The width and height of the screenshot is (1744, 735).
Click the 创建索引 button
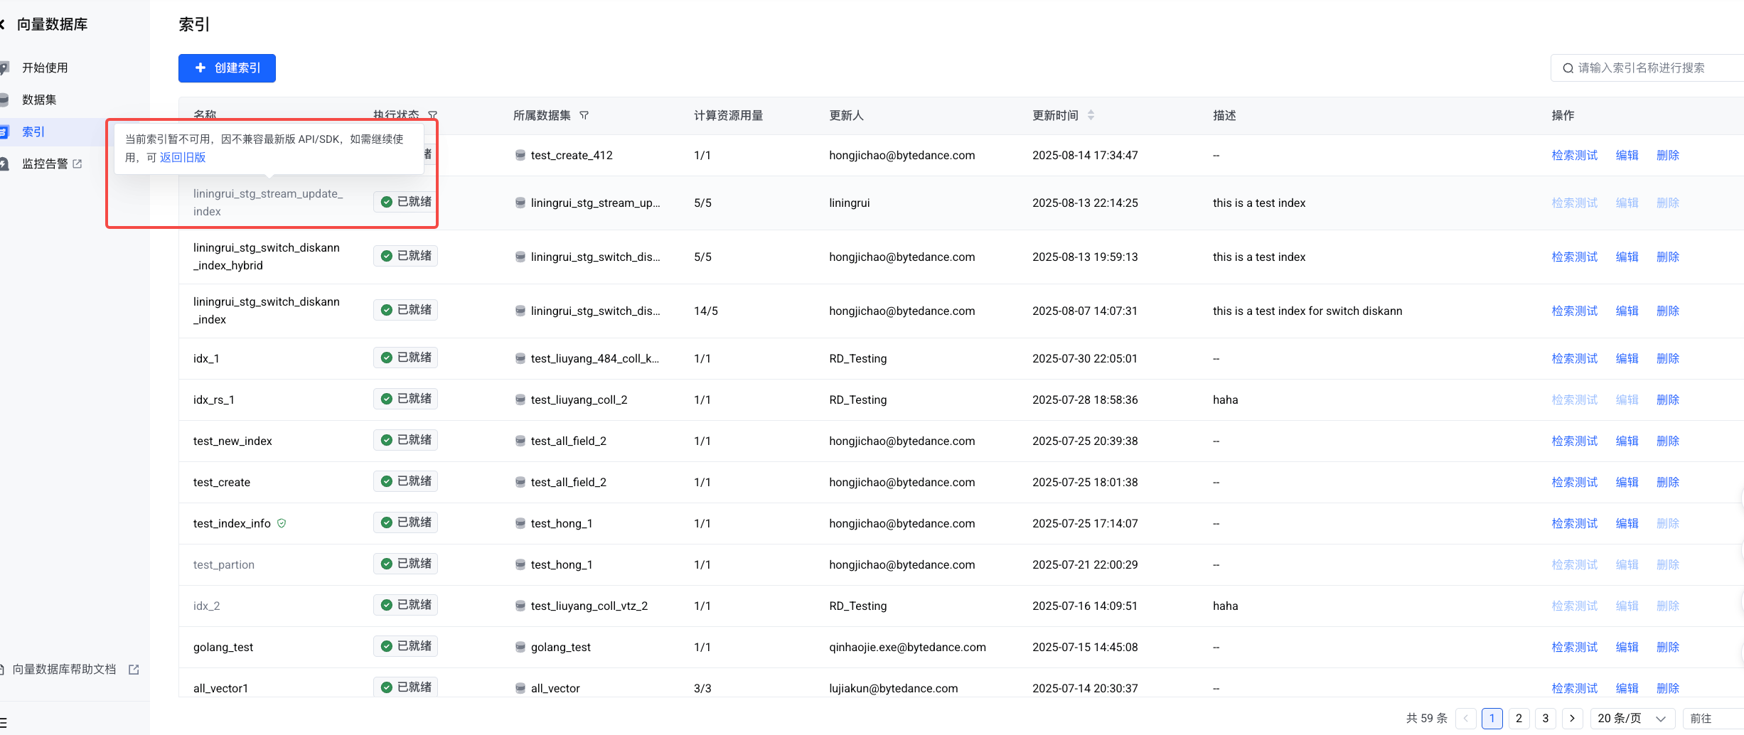227,68
